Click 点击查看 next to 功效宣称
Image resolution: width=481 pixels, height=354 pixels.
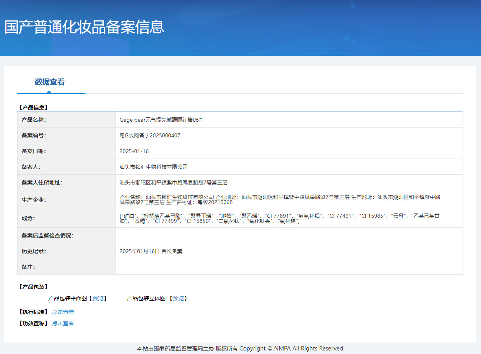pos(63,323)
